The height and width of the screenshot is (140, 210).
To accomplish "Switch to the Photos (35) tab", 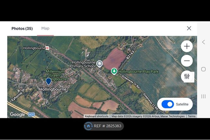I will (22, 28).
